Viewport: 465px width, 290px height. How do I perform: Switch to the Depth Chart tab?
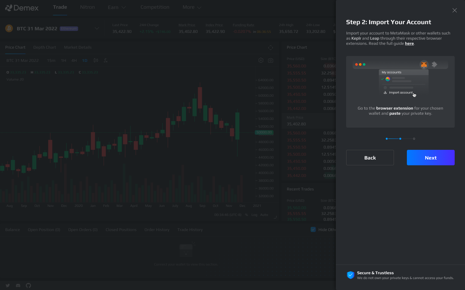point(45,47)
